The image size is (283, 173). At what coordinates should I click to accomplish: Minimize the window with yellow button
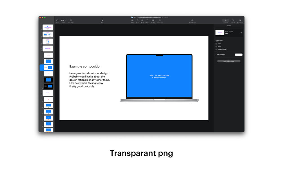tap(43, 17)
